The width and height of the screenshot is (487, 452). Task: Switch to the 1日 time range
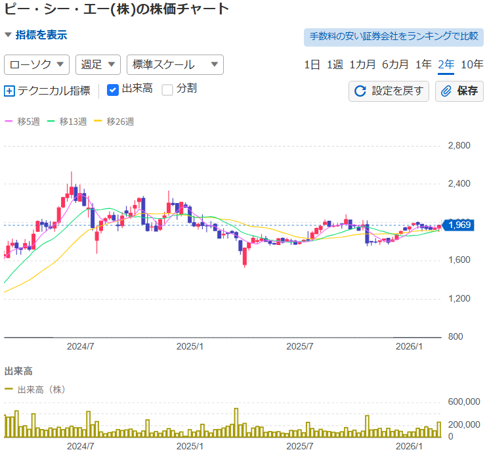click(x=312, y=64)
